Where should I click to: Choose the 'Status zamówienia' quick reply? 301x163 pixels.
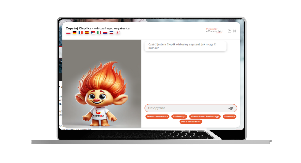click(157, 117)
